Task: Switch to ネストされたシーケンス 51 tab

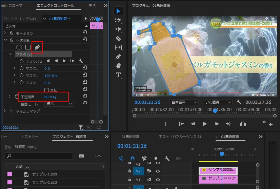Action: point(180,137)
